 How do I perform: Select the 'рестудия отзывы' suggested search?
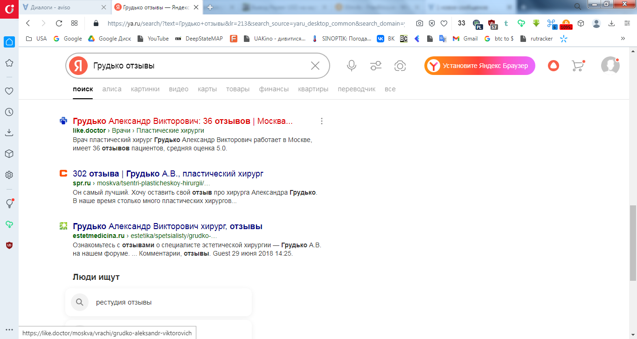[159, 302]
